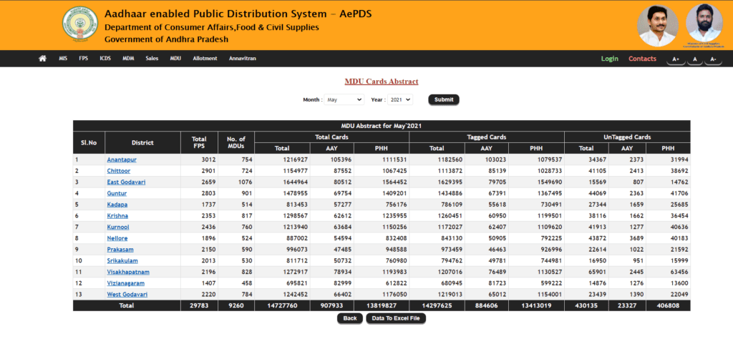Increase font size with A+ button
Image resolution: width=733 pixels, height=339 pixels.
[676, 59]
